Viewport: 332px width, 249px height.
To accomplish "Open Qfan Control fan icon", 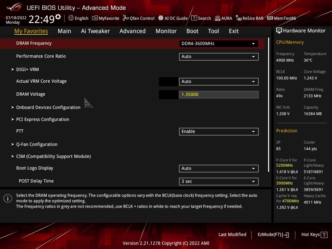I will (x=125, y=18).
